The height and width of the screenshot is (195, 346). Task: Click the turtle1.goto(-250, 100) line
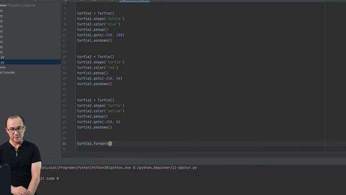click(x=101, y=35)
